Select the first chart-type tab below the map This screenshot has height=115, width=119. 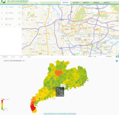[x=5, y=57]
